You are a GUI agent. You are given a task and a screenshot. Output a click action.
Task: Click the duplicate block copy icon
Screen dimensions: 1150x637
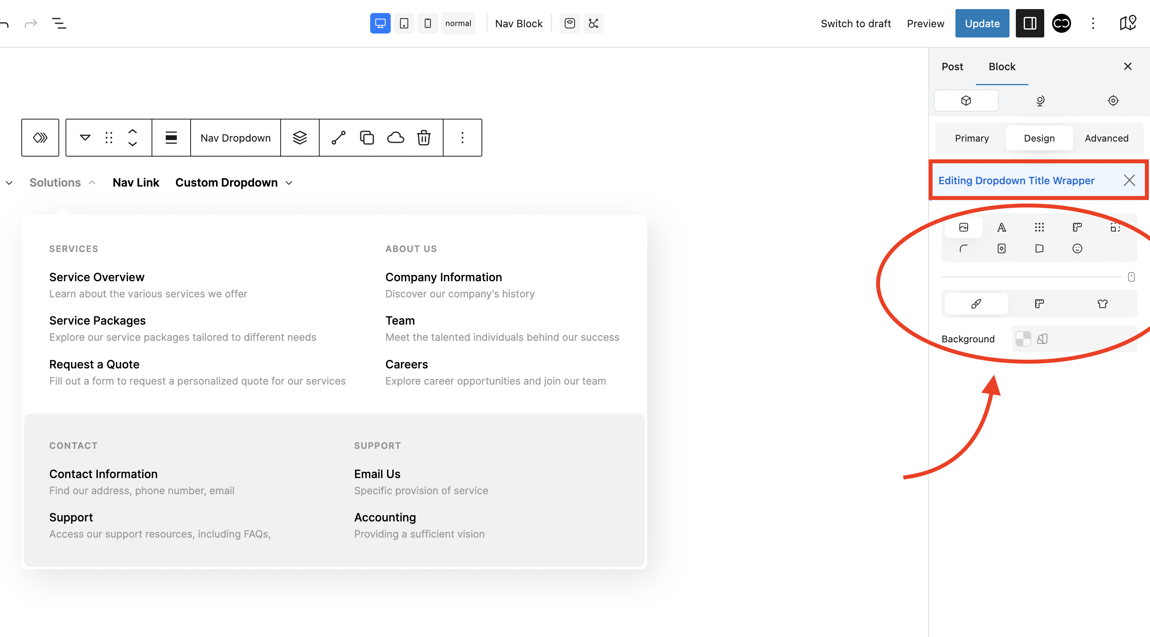367,138
